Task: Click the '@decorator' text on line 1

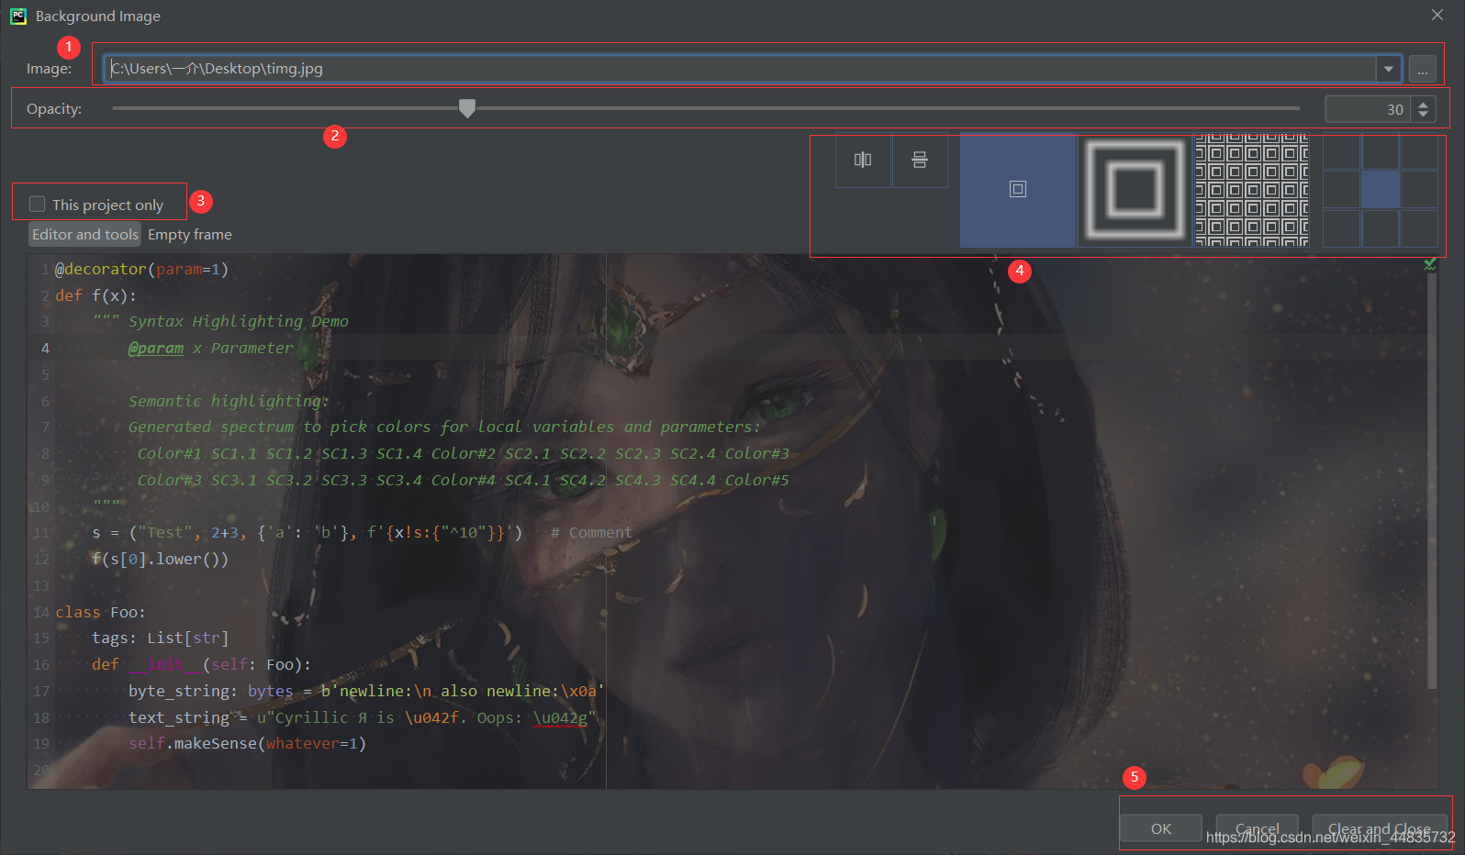Action: point(100,269)
